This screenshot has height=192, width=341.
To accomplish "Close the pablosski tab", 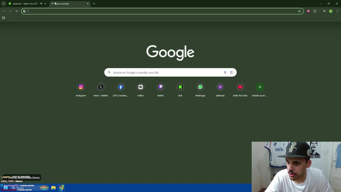I will [45, 4].
